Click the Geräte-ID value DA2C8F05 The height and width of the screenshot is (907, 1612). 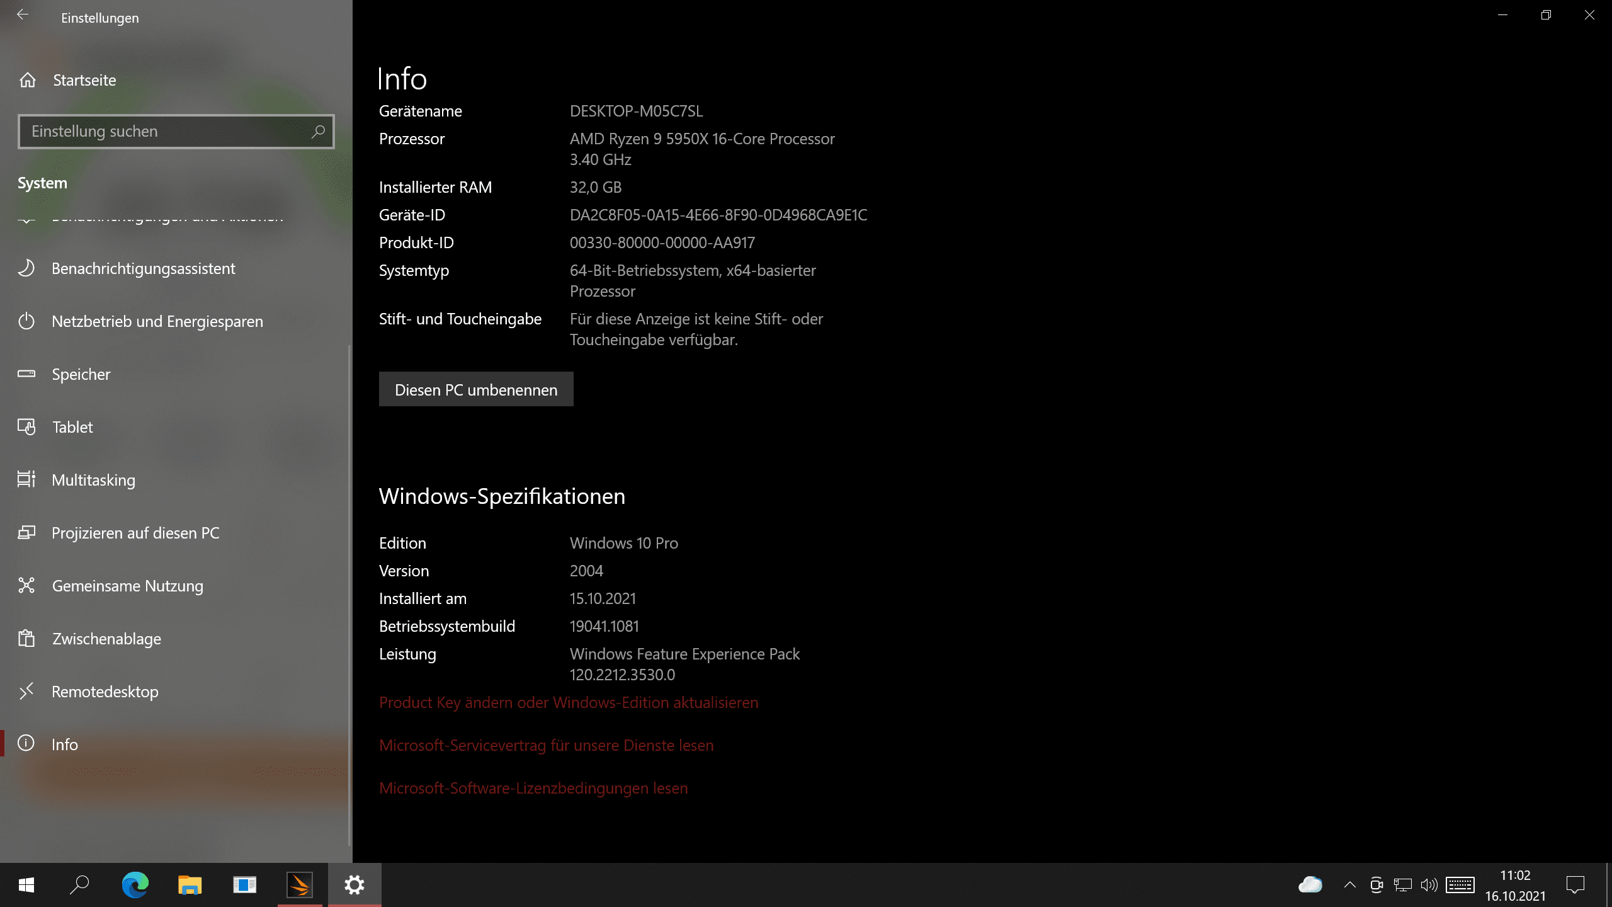coord(718,215)
